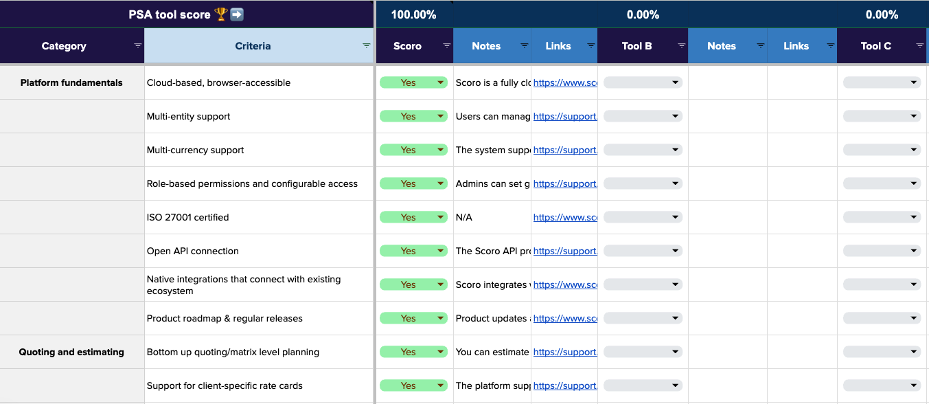Select the 'Scoro is a fully' notes cell
The width and height of the screenshot is (929, 404).
coord(492,82)
